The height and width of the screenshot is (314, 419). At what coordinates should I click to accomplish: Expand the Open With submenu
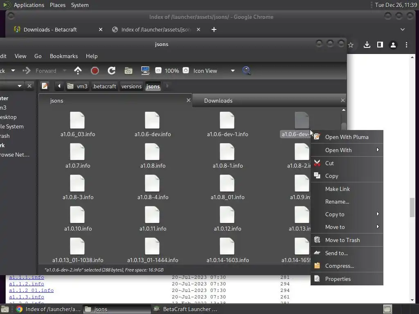(347, 150)
